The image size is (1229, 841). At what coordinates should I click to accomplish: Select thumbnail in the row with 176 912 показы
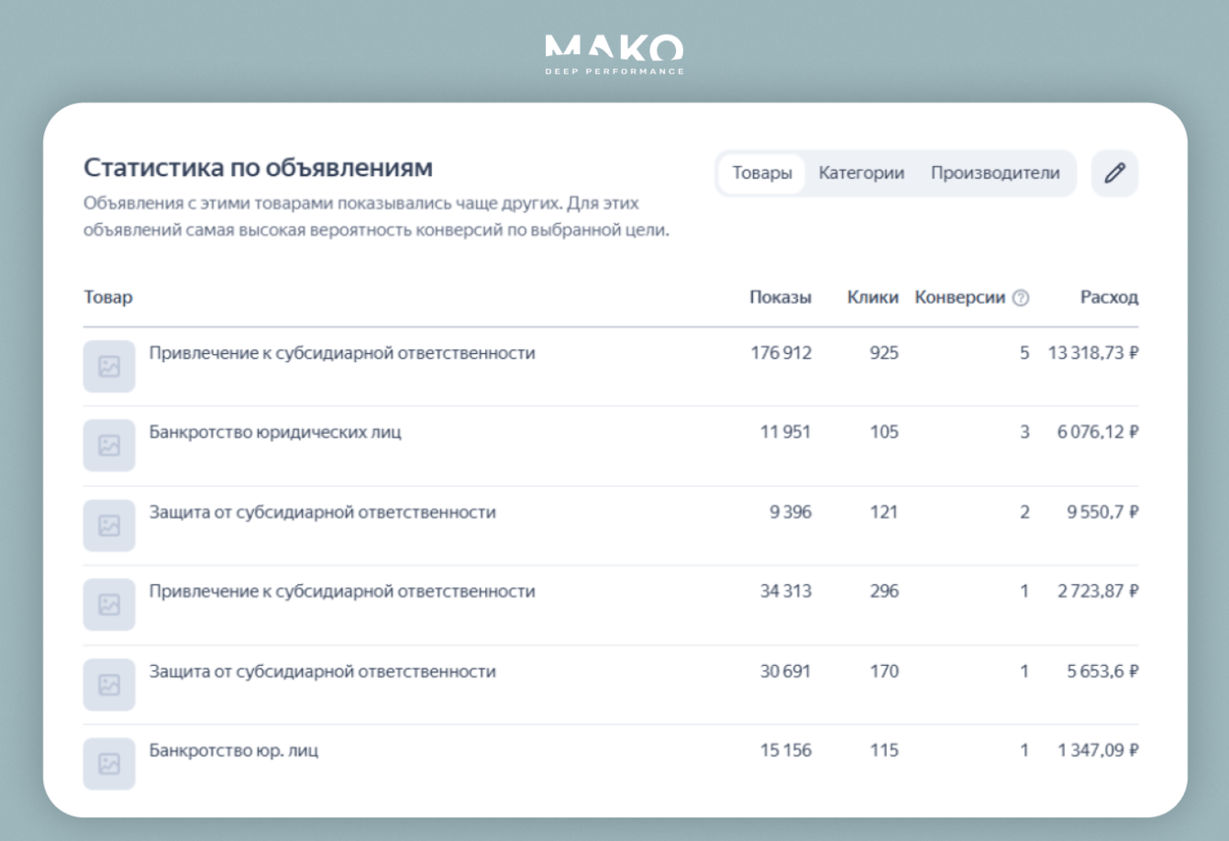pos(109,366)
